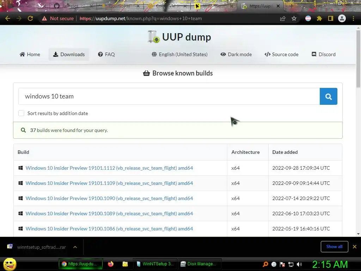Switch to Disk Management taskbar window
361x271 pixels.
coord(200,264)
